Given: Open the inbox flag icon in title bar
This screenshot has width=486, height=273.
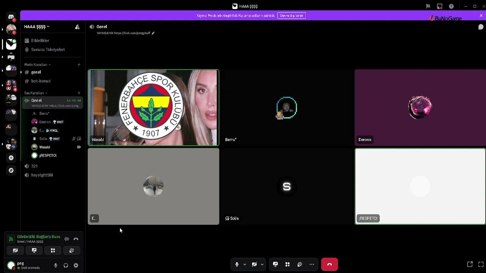Looking at the screenshot, I should (428, 6).
